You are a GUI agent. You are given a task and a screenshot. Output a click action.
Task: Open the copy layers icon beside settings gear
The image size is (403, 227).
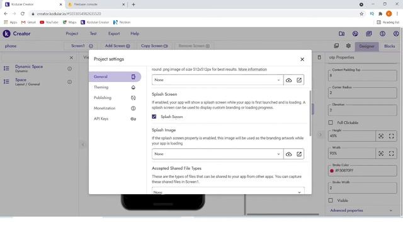point(336,46)
